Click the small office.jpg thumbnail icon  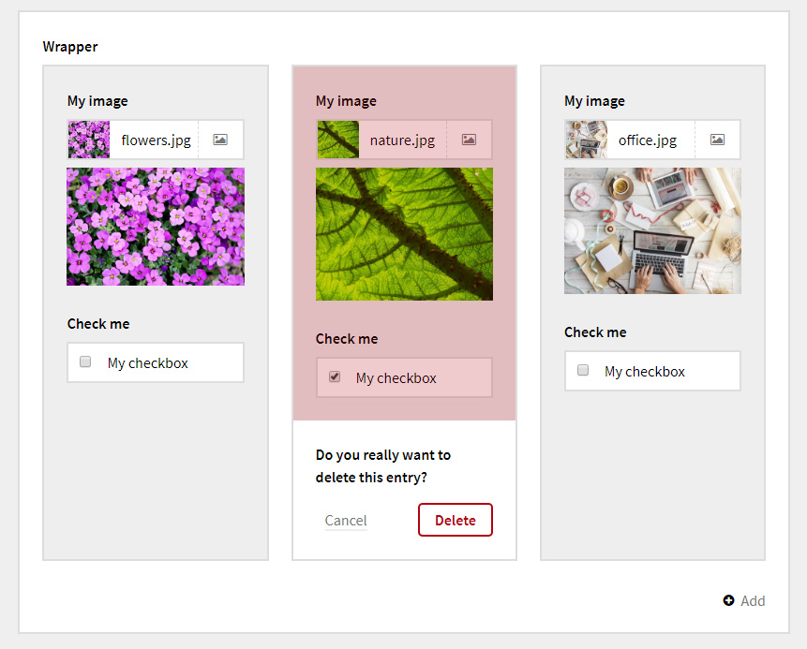click(586, 140)
